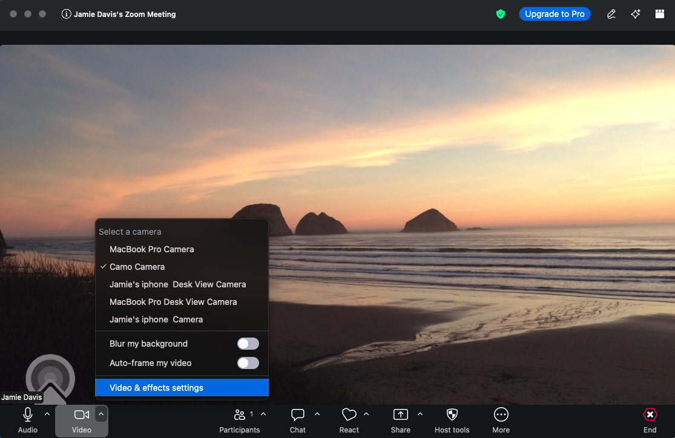Click the Video camera icon
This screenshot has width=675, height=438.
click(81, 415)
